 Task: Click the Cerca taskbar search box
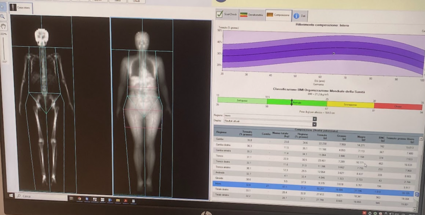point(41,197)
